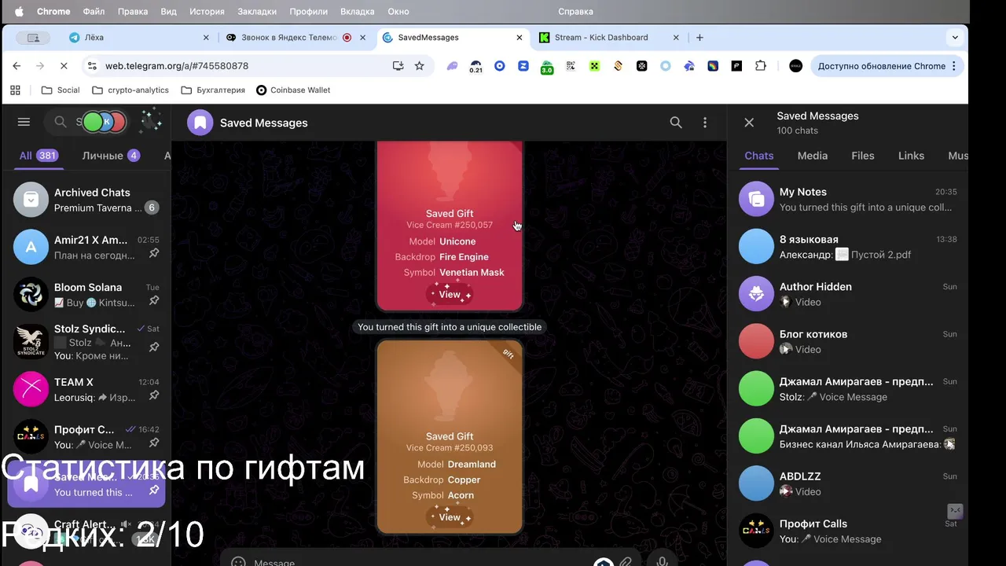Screen dimensions: 1006x566
Task: Open 8 языковая in the panel
Action: tap(848, 247)
